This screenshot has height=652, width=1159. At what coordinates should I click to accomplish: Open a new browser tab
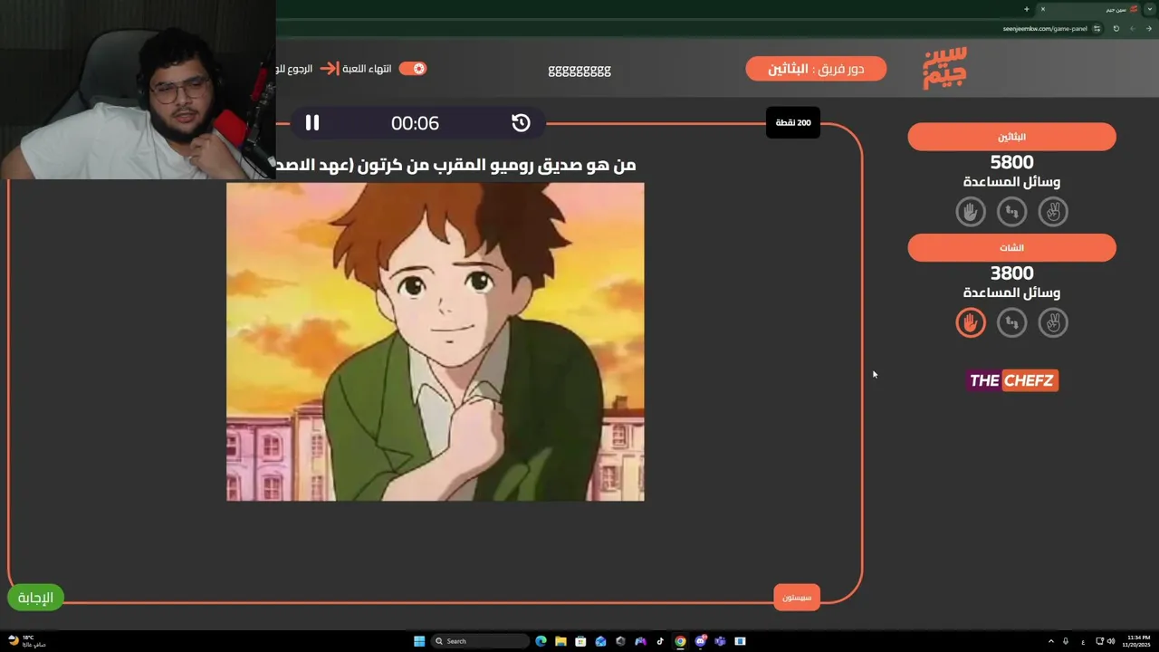tap(1027, 9)
